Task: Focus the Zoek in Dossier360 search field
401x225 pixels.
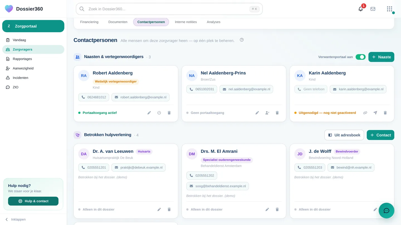Action: click(x=169, y=9)
